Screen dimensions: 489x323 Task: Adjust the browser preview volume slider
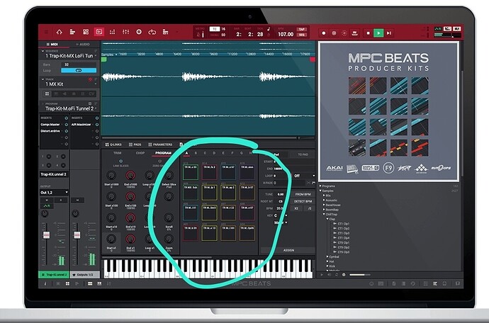(x=360, y=275)
